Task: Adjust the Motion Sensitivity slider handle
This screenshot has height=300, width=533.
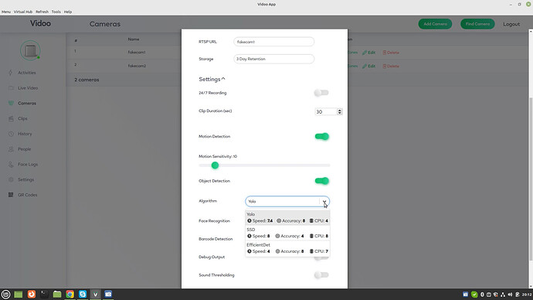Action: click(x=215, y=165)
